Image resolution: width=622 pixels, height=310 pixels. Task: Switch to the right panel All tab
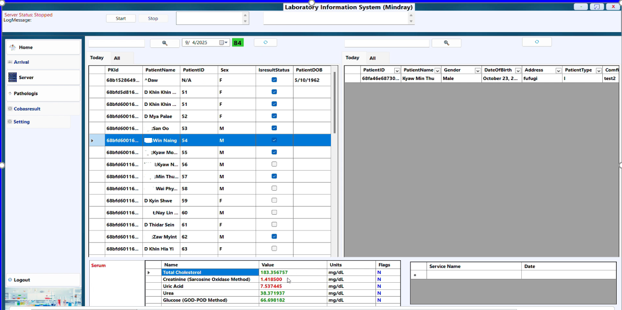372,58
